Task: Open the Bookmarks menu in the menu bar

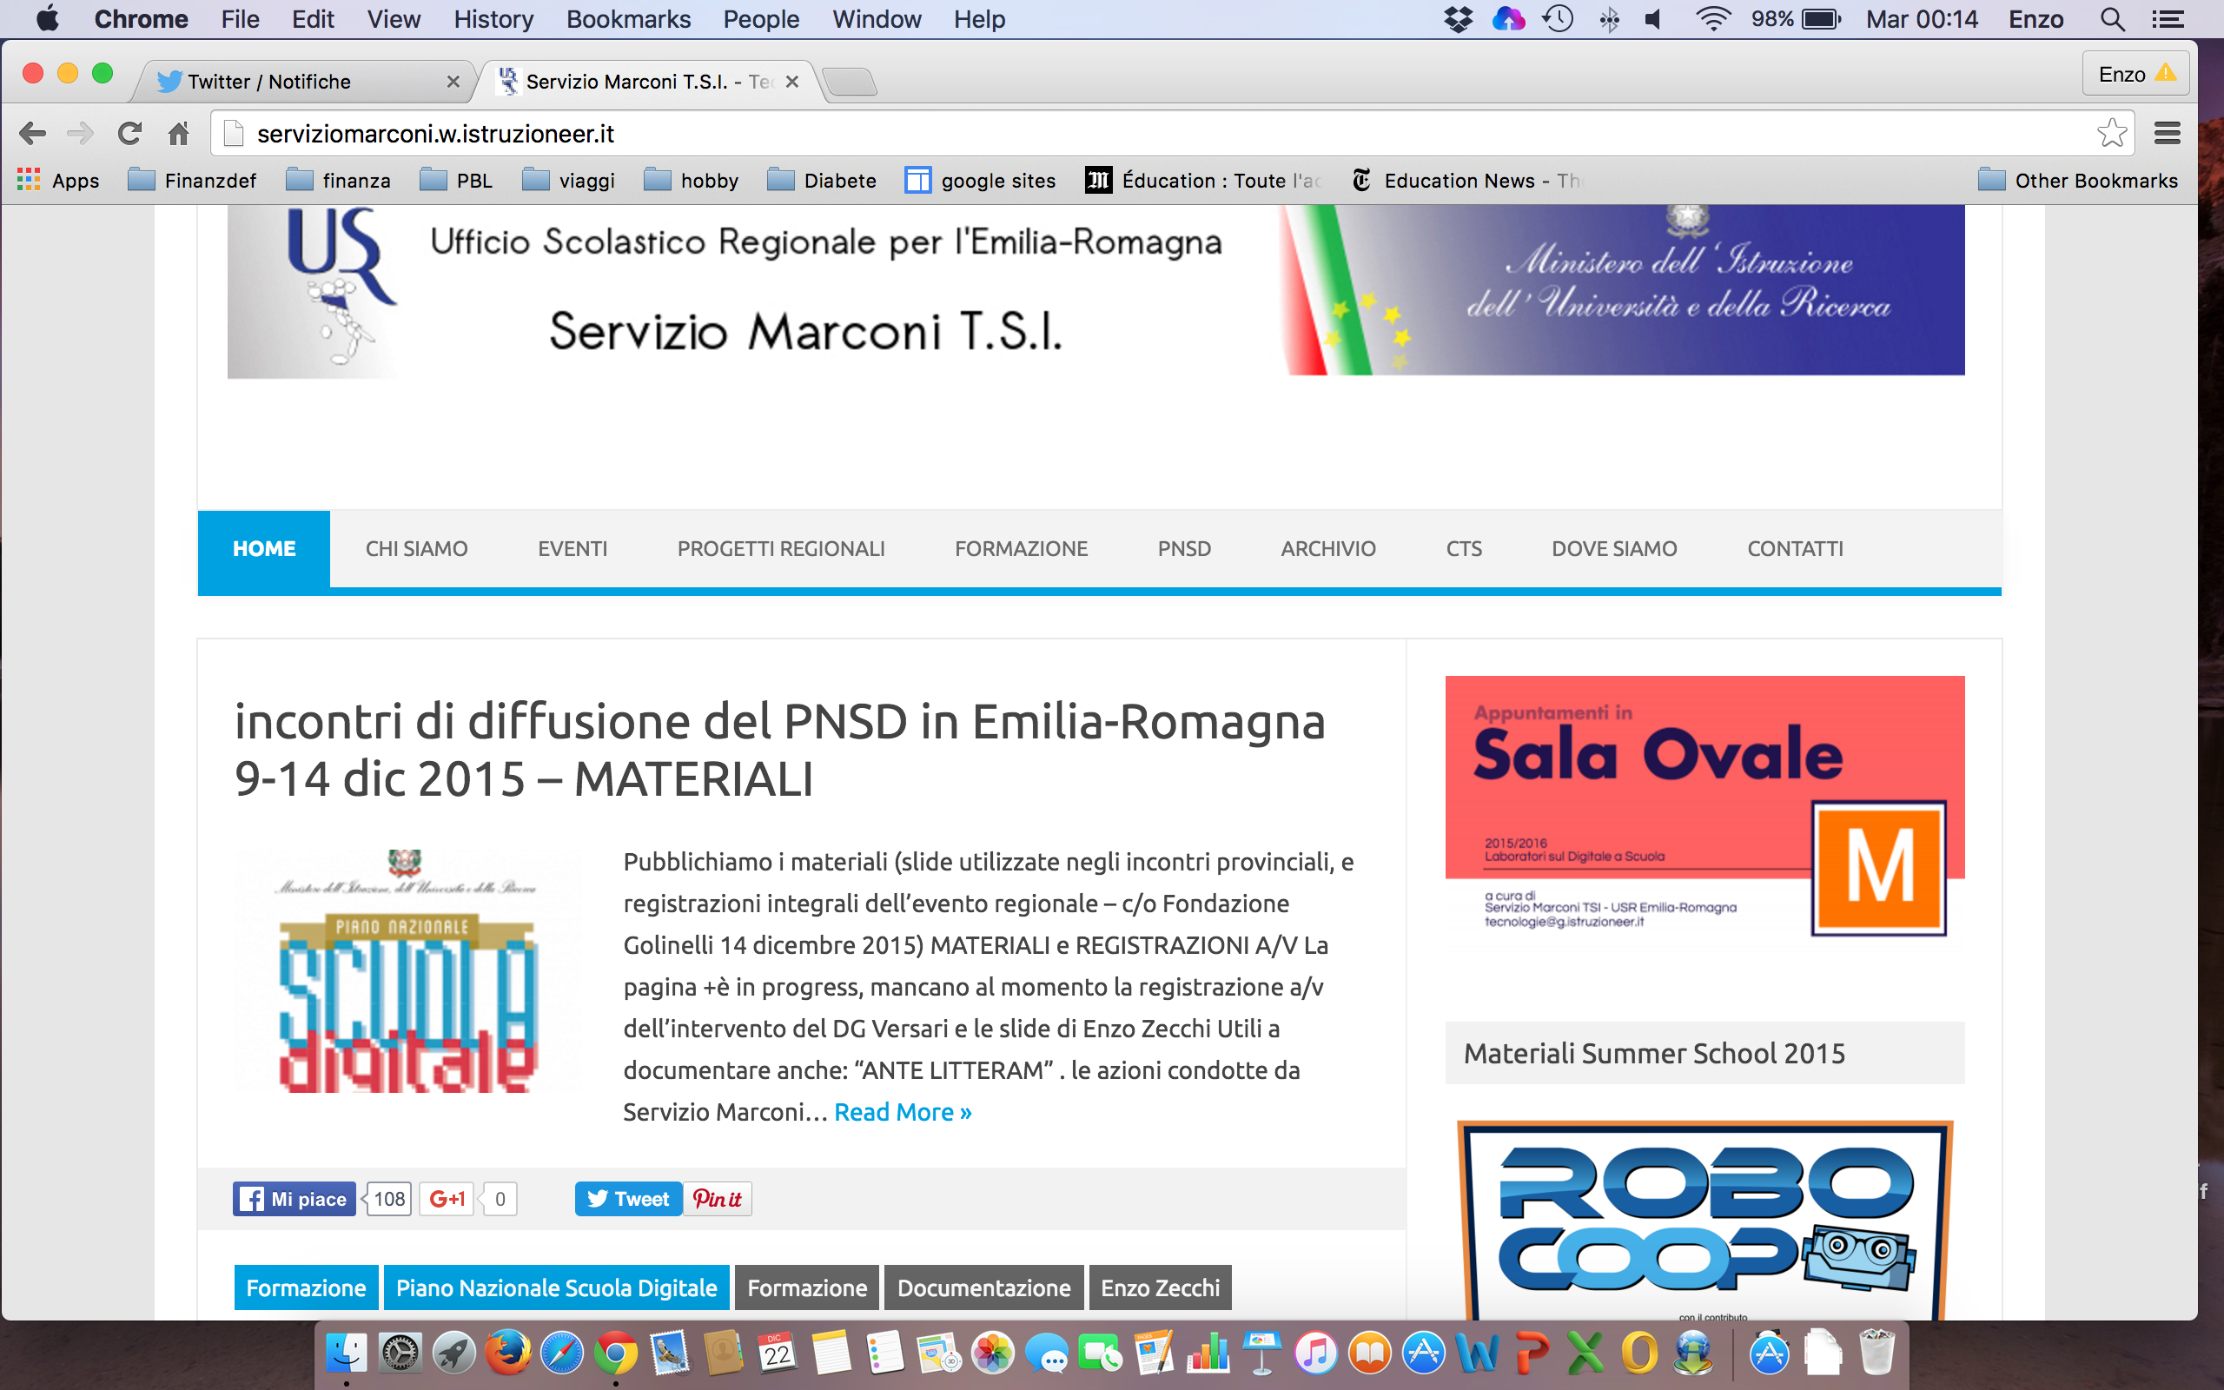Action: pos(628,19)
